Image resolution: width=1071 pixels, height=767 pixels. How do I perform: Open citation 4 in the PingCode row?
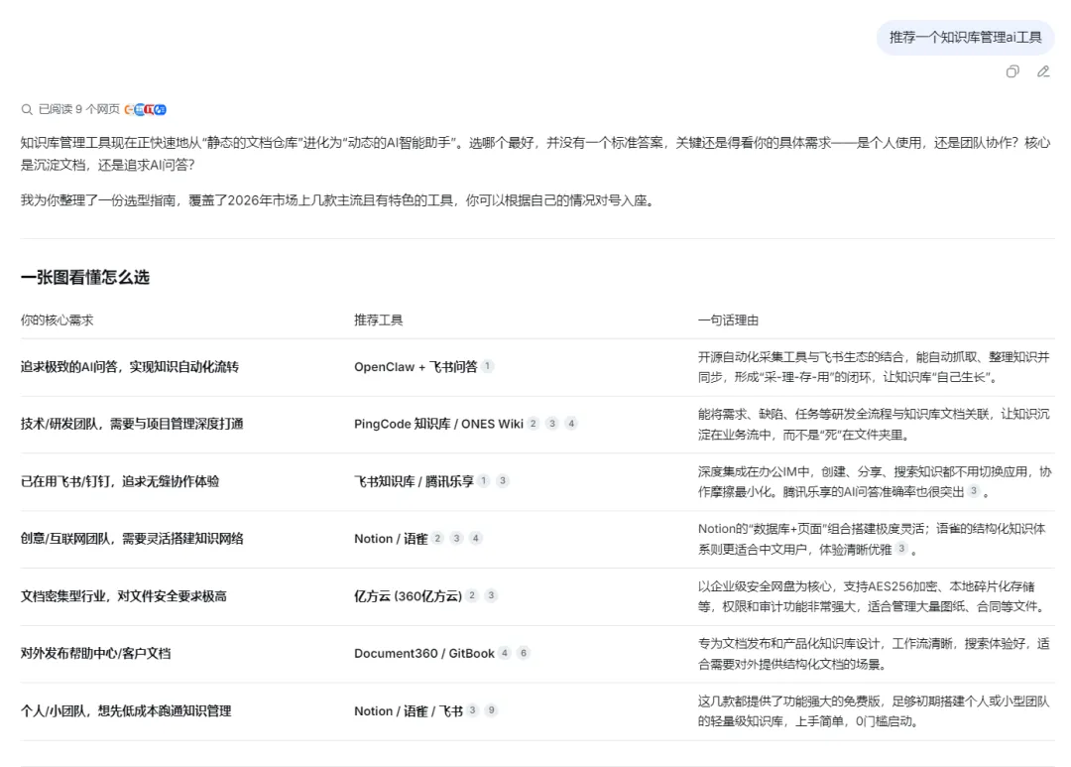572,424
